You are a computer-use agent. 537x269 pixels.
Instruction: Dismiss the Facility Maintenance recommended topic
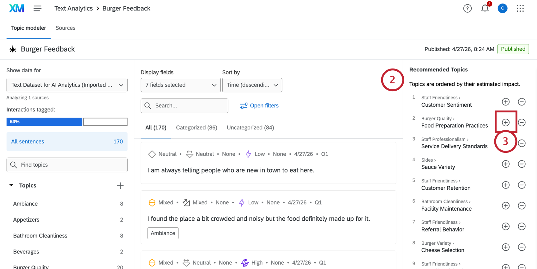click(x=522, y=206)
